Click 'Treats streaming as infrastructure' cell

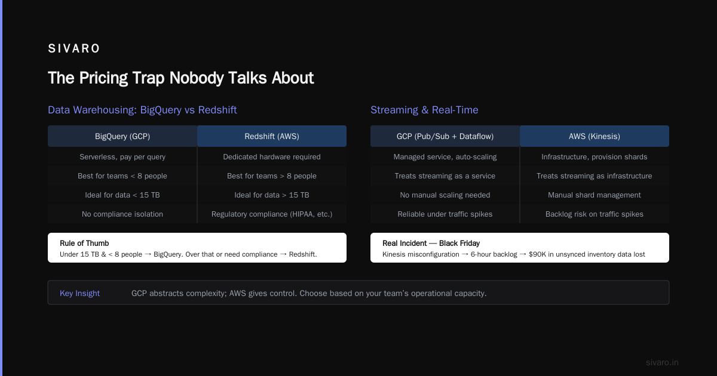pyautogui.click(x=595, y=176)
